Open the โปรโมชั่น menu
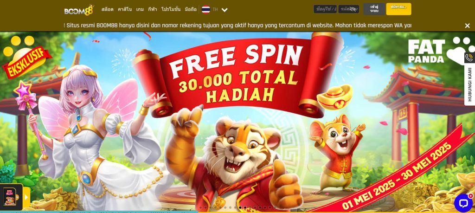The image size is (475, 213). coord(171,9)
